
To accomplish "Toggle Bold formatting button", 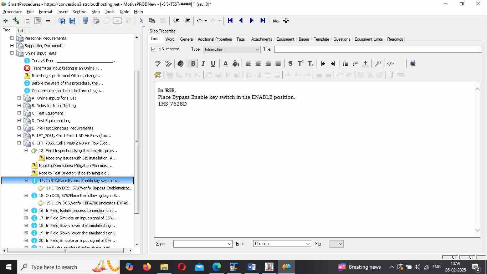I will (x=193, y=64).
